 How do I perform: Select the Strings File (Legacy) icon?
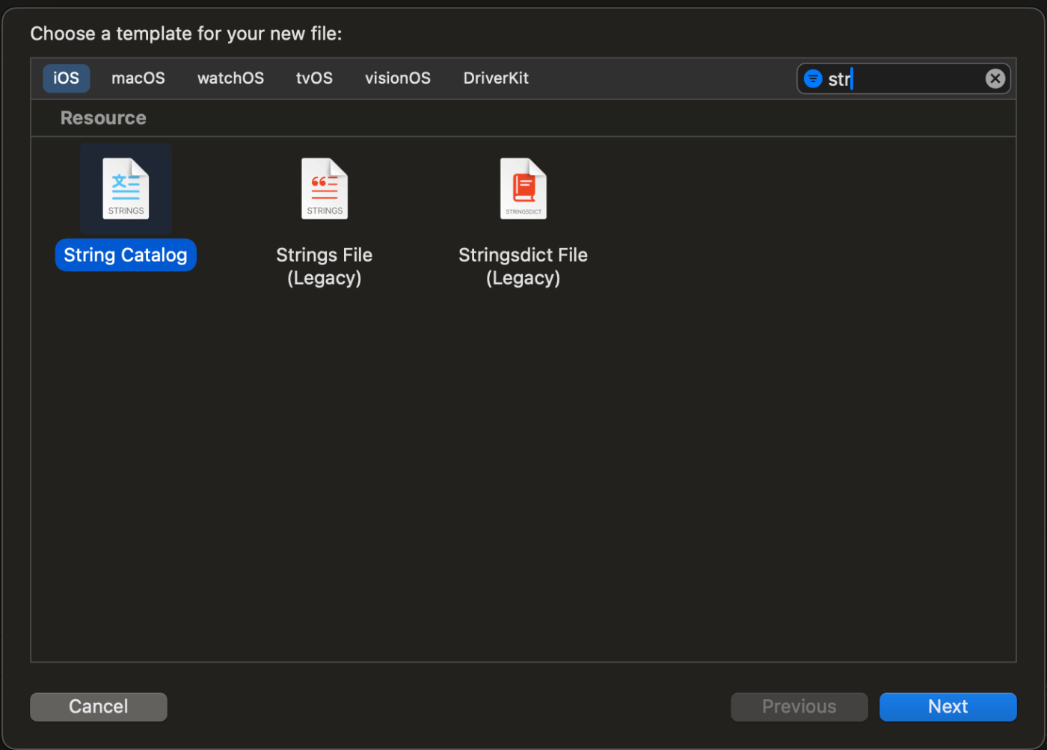(x=325, y=188)
